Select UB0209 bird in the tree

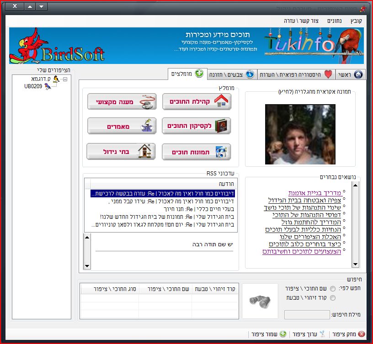coord(33,86)
